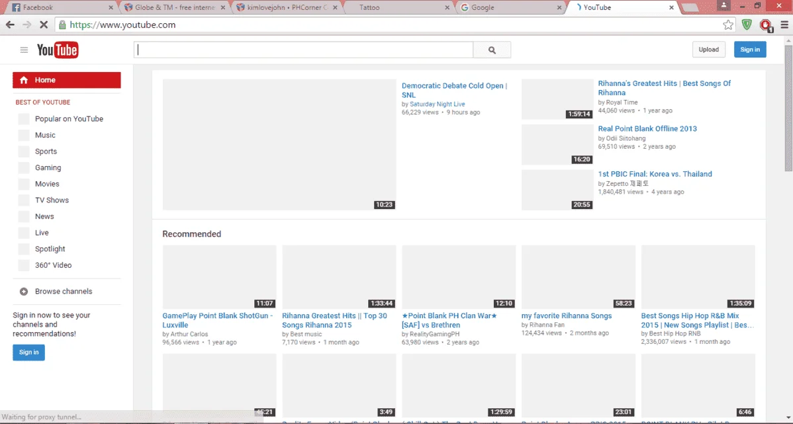Click the Gaming sidebar icon
The image size is (793, 424).
(24, 167)
